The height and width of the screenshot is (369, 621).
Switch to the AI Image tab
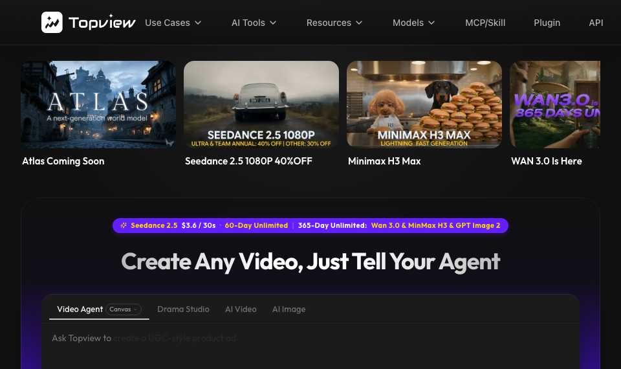click(289, 309)
